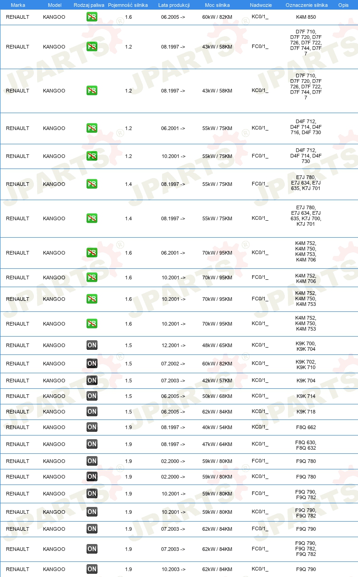Click petrol icon for 1.2 43kW KC0/1_ row

pos(92,91)
